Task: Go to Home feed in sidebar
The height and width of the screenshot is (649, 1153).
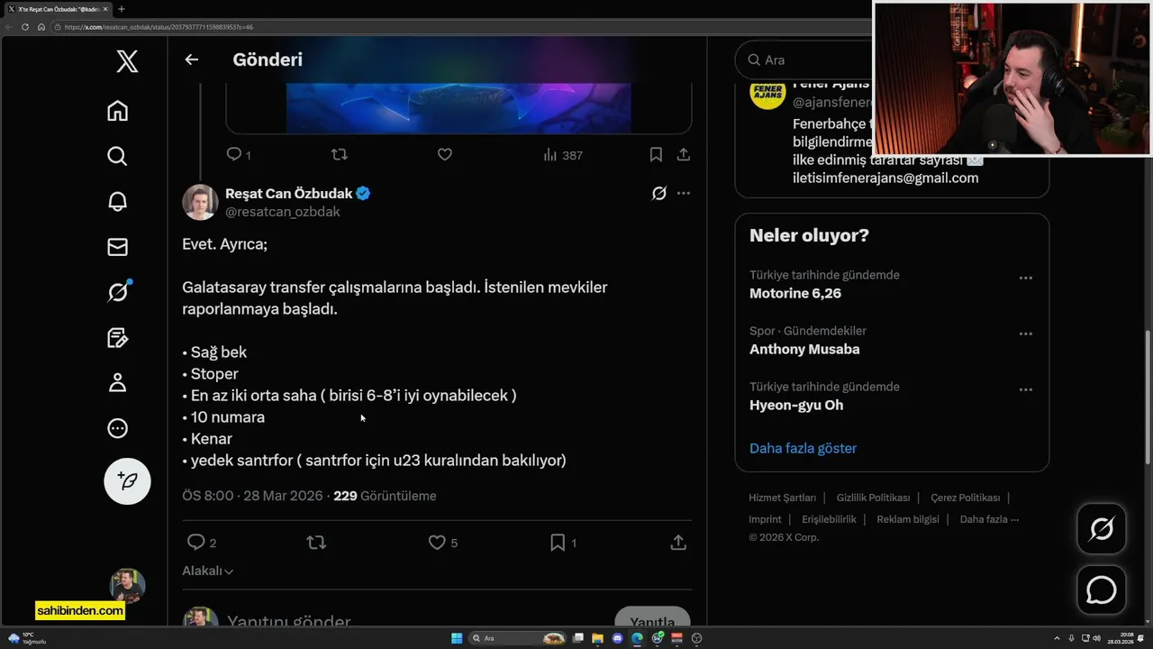Action: 117,111
